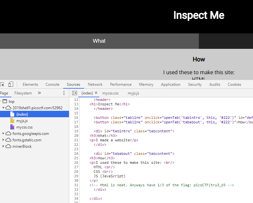Click the flag comment on line 31
This screenshot has width=253, height=203.
(162, 185)
